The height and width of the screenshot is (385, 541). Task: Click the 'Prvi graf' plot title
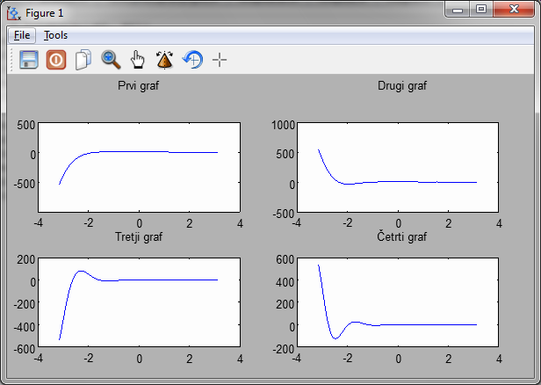tap(138, 86)
